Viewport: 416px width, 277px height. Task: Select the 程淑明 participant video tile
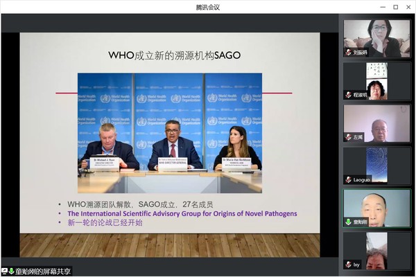[x=376, y=81]
